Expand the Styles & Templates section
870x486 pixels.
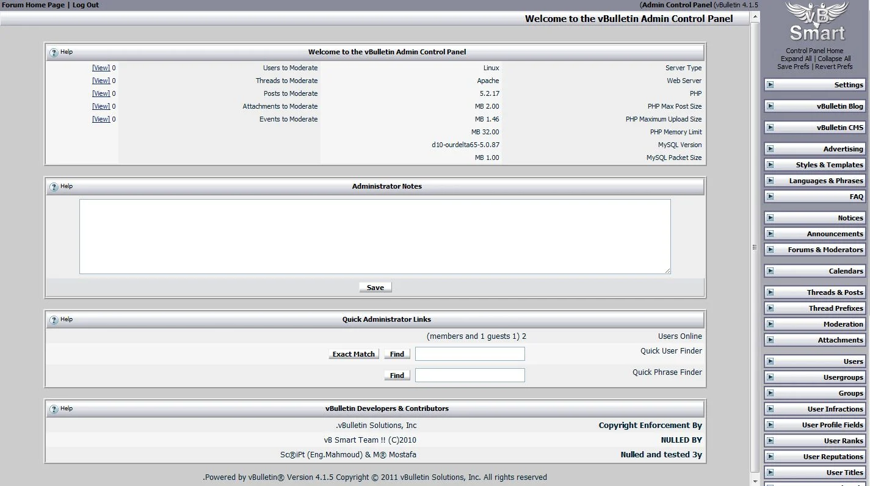coord(770,165)
